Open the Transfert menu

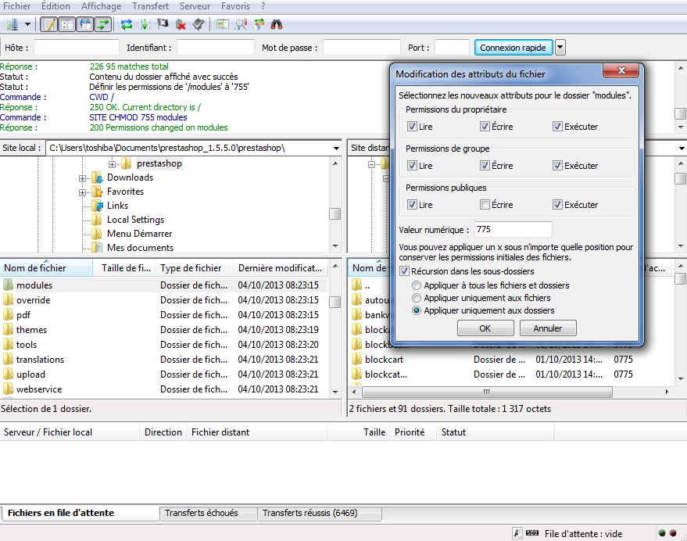point(150,6)
